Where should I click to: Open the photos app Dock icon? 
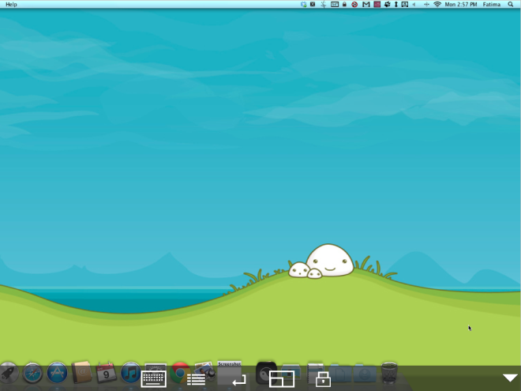[x=204, y=372]
